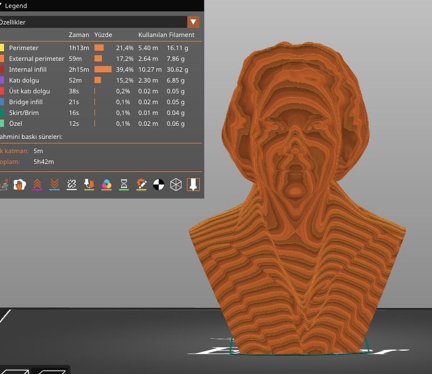Click External perimeter weight 7.86 g
The width and height of the screenshot is (432, 374).
point(175,59)
